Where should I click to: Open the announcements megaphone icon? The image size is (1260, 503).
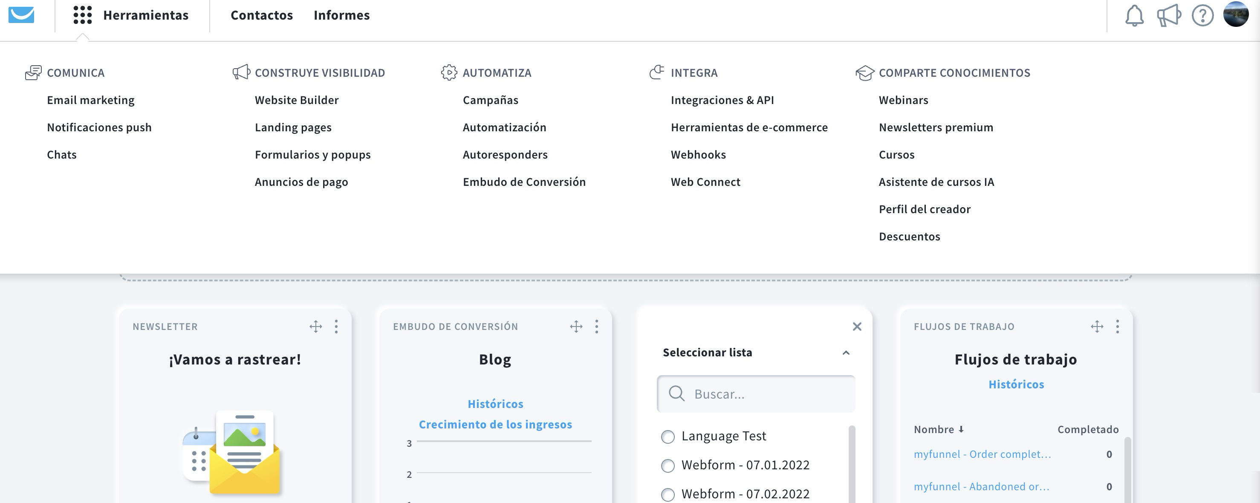coord(1169,16)
